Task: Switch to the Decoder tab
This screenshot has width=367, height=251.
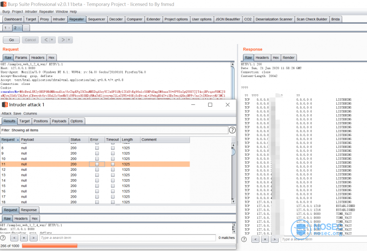Action: pos(116,19)
